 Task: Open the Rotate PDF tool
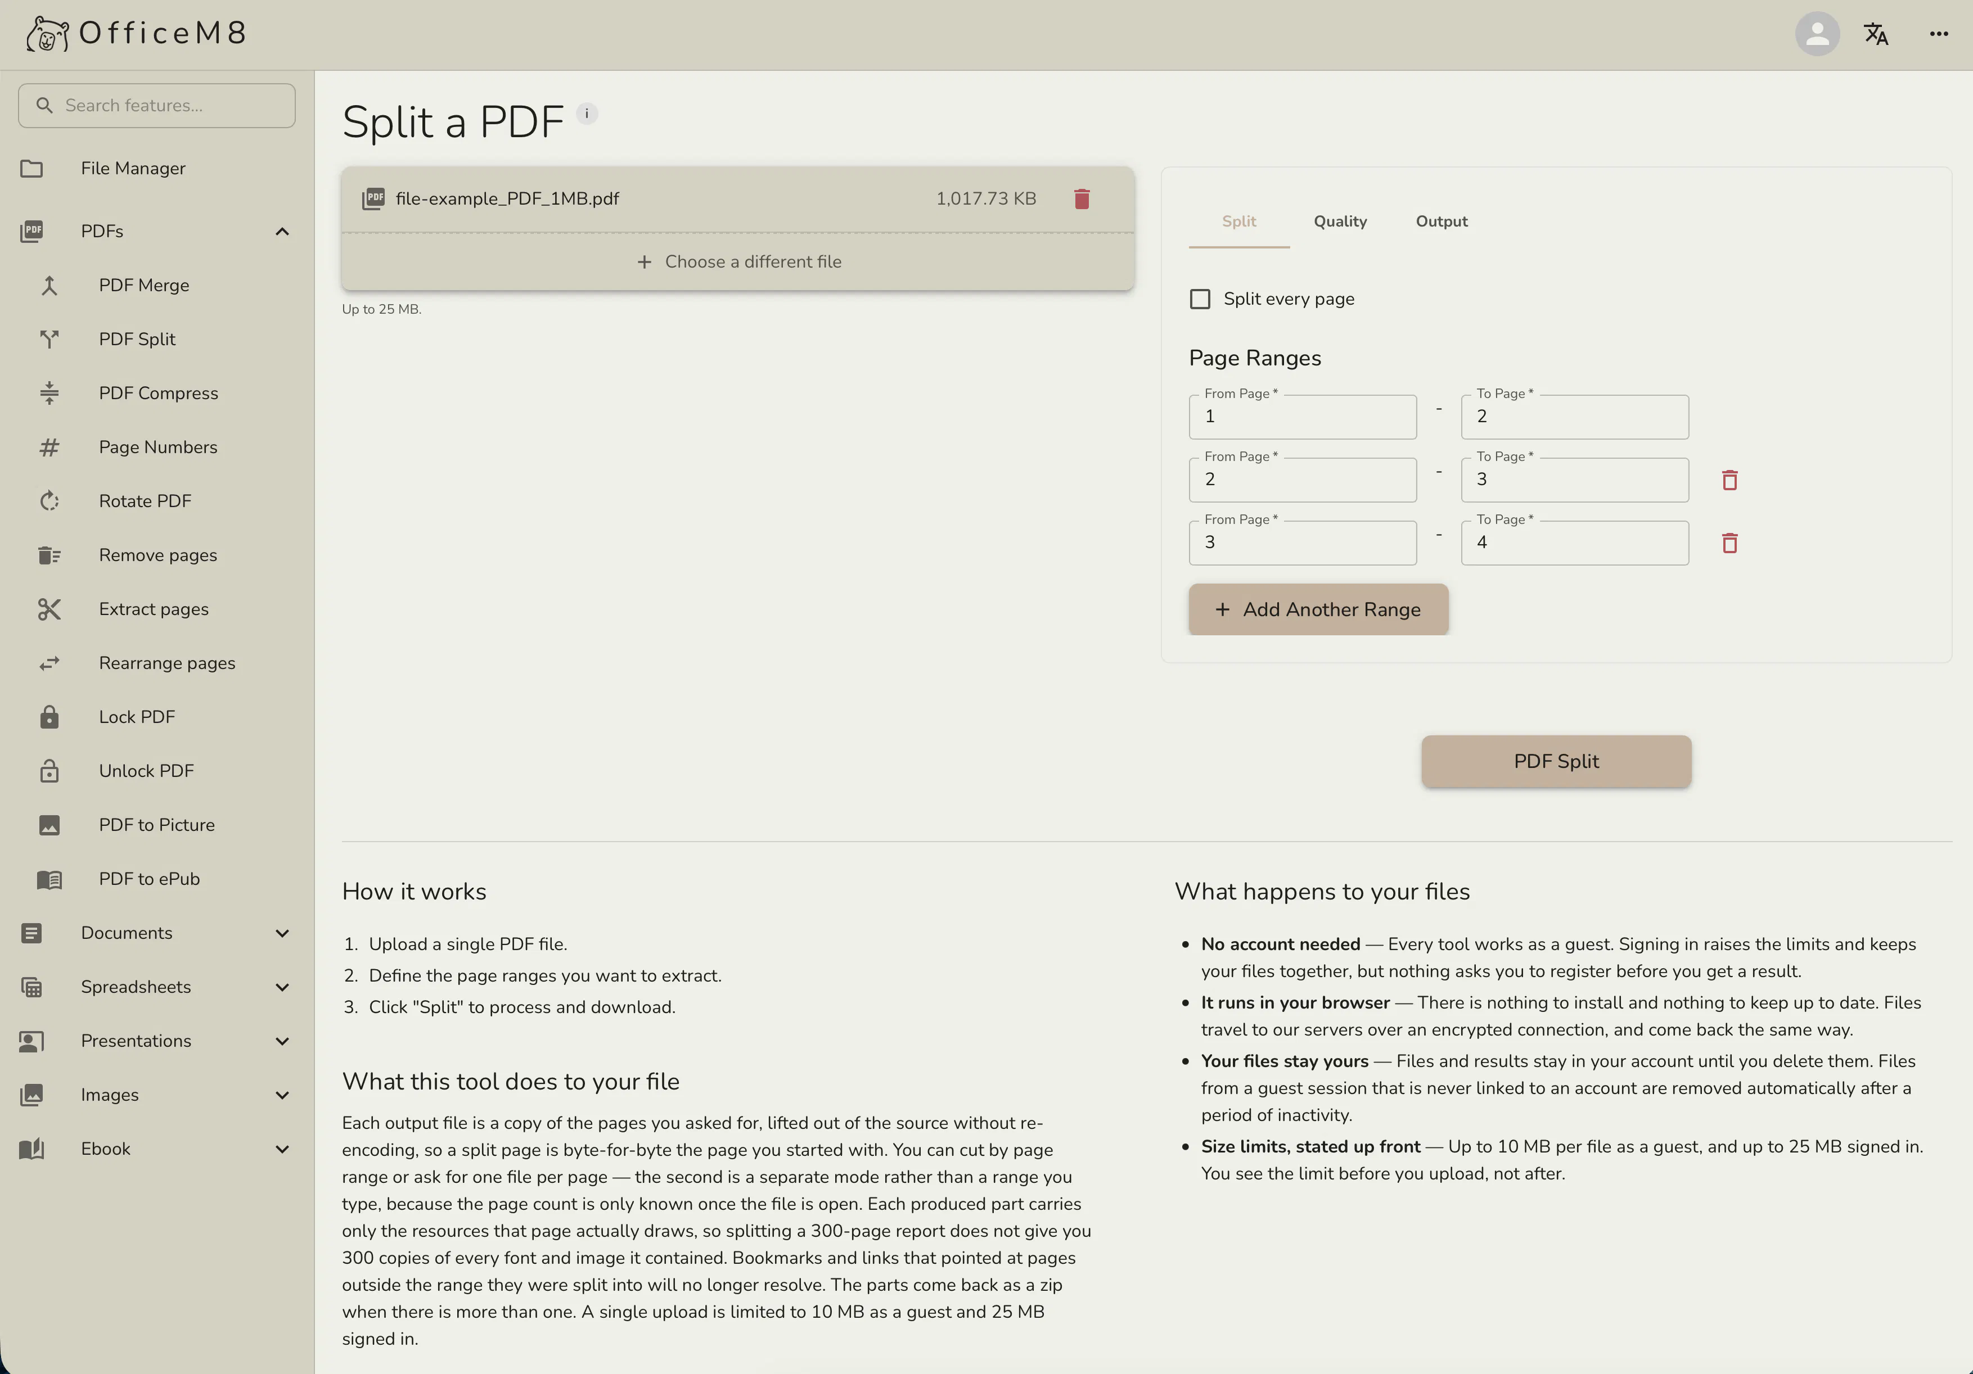157,501
